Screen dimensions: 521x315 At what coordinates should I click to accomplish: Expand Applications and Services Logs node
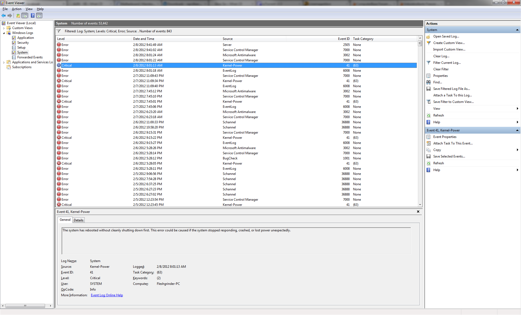[4, 62]
